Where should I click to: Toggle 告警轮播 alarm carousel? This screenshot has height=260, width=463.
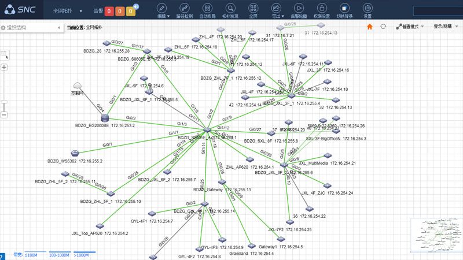coord(299,10)
